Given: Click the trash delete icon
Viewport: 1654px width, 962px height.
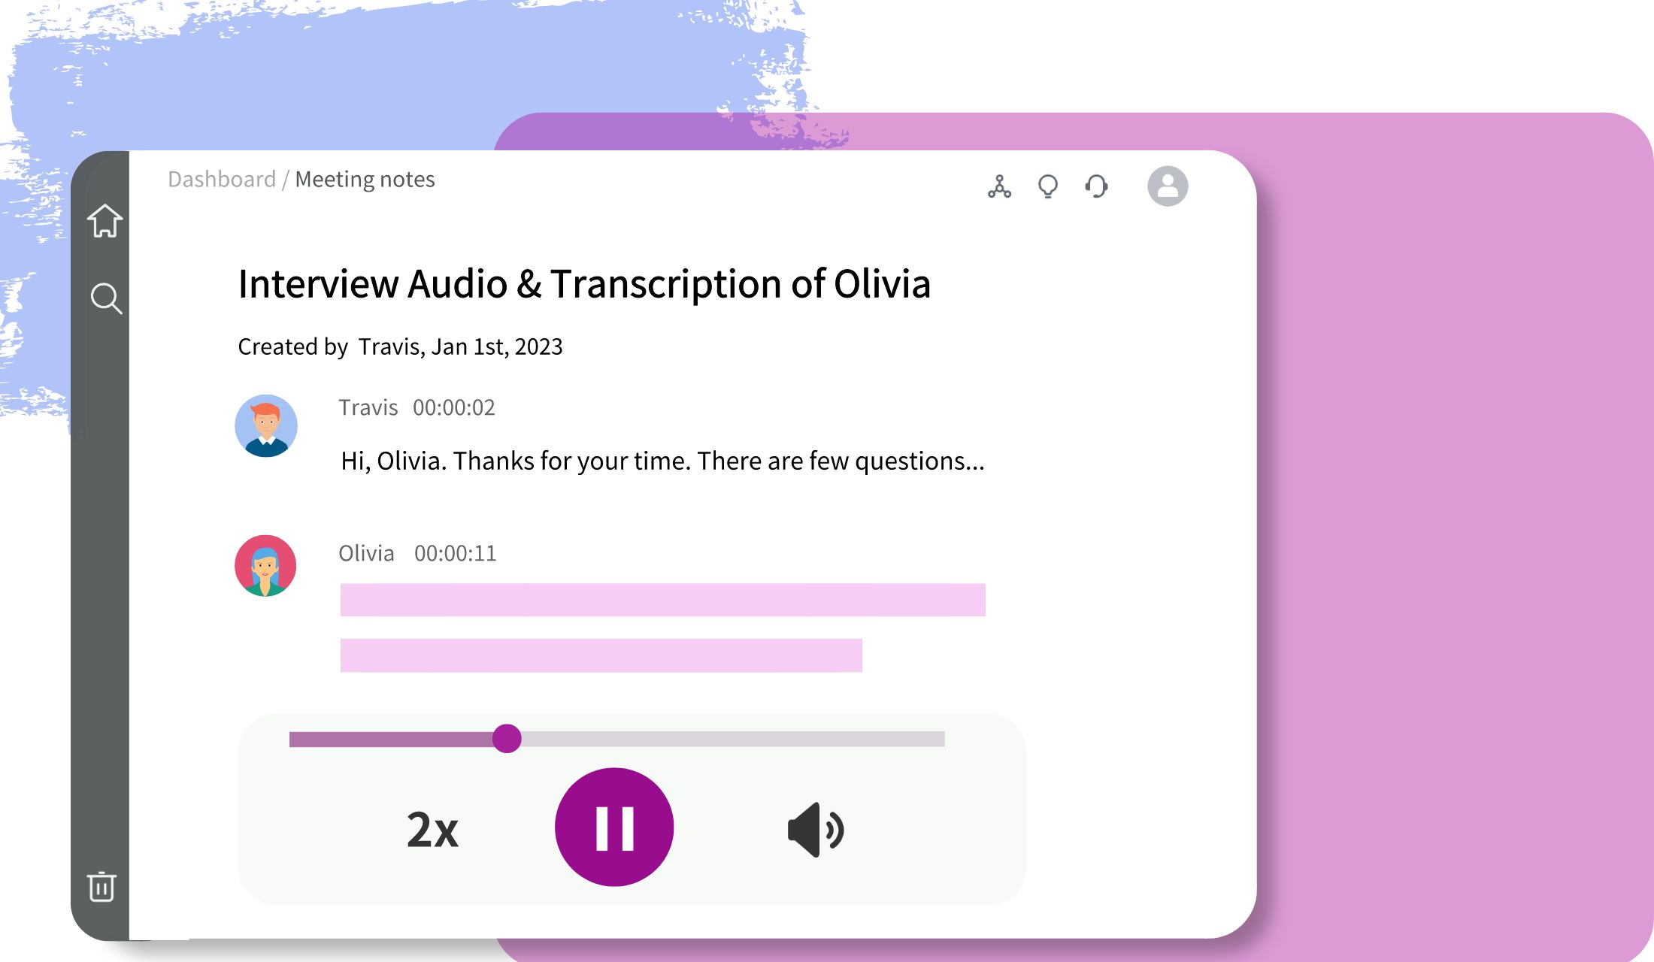Looking at the screenshot, I should point(101,887).
